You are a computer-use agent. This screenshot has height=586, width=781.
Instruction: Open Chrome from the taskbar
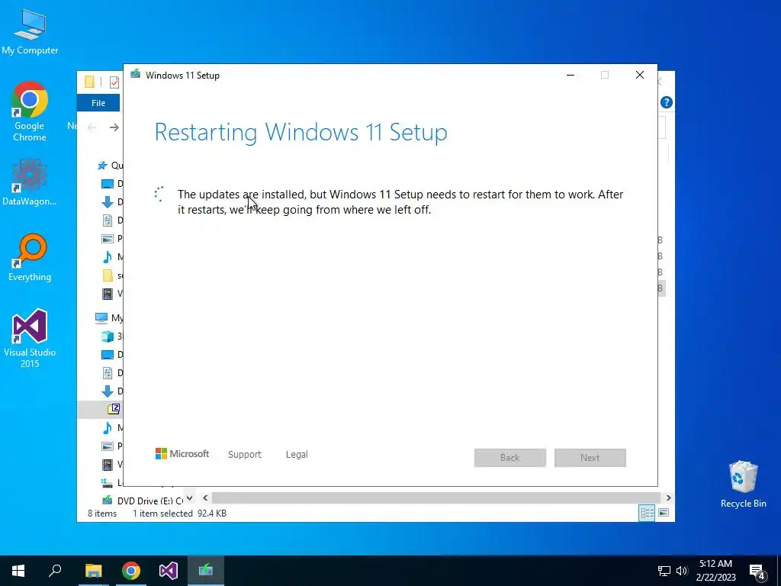pyautogui.click(x=131, y=571)
